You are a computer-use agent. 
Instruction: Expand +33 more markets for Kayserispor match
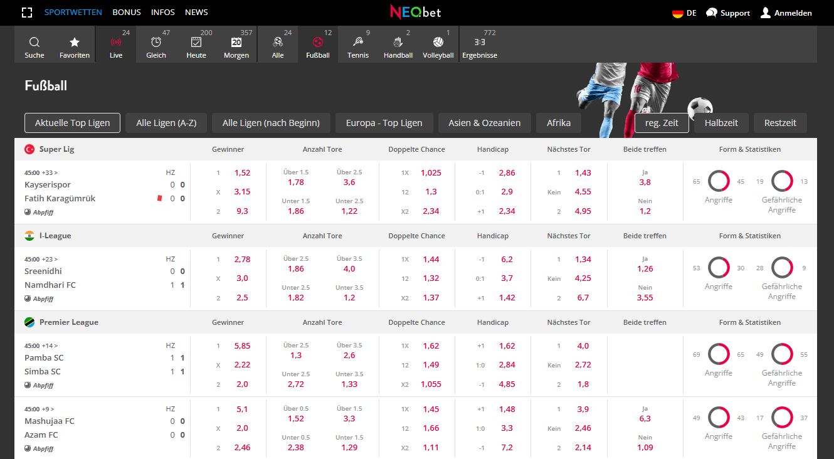tap(50, 172)
